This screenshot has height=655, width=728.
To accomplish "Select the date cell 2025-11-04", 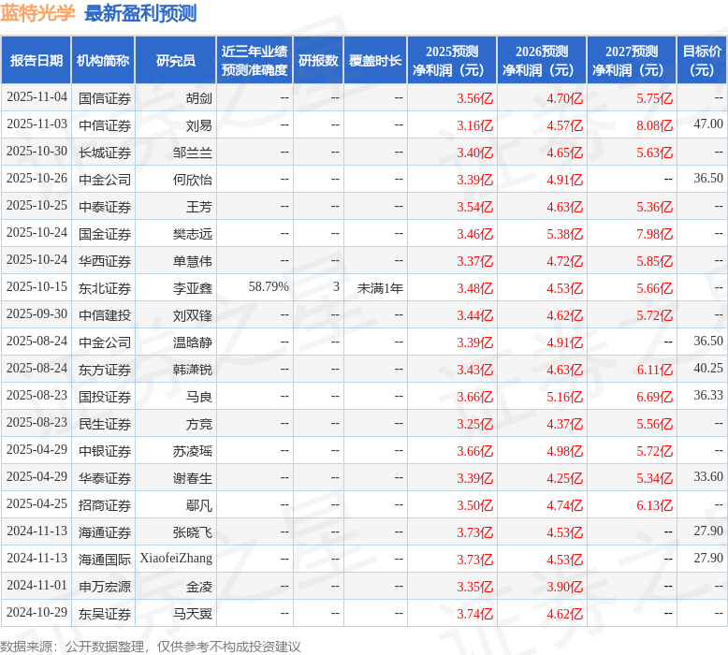I will tap(36, 97).
